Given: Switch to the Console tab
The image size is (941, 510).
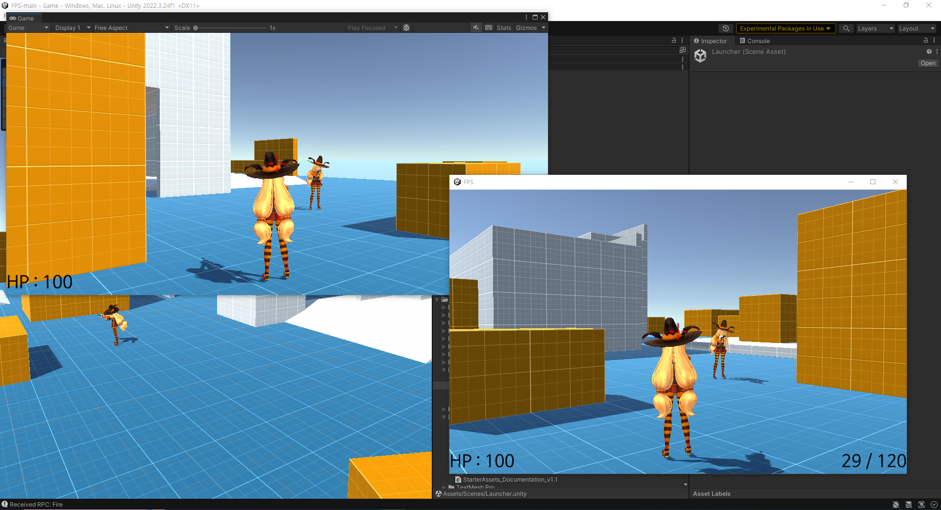Looking at the screenshot, I should click(755, 41).
